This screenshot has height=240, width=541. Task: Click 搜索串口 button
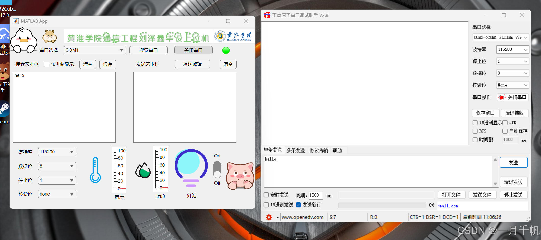coord(149,50)
